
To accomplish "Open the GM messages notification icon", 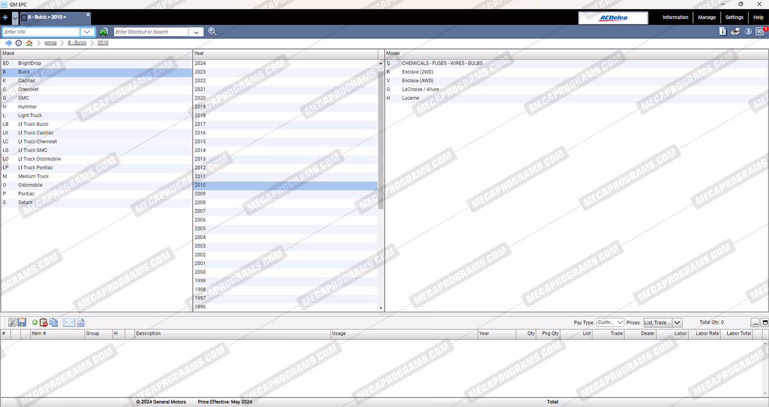I will [x=760, y=32].
